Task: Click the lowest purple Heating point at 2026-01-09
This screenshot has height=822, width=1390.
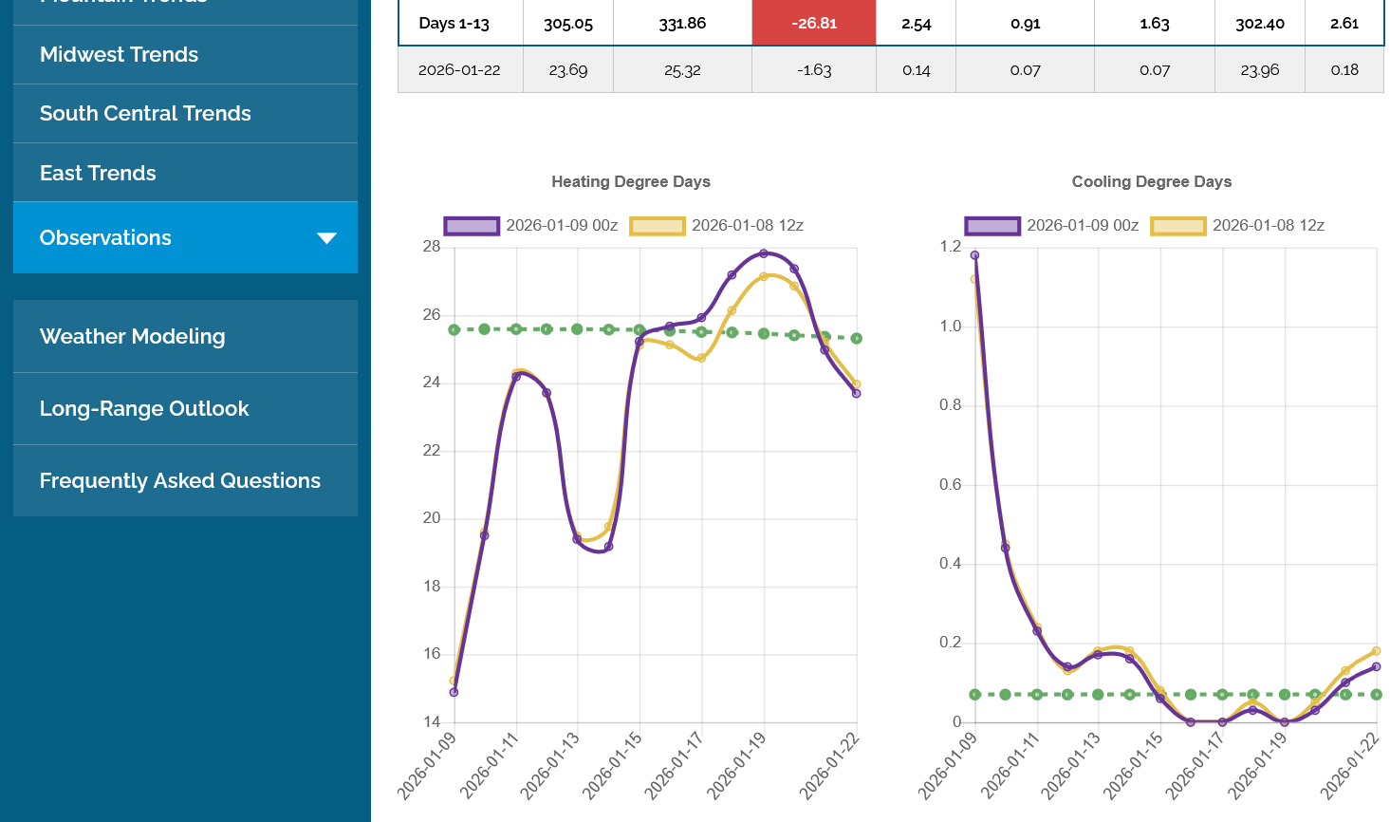Action: [454, 692]
